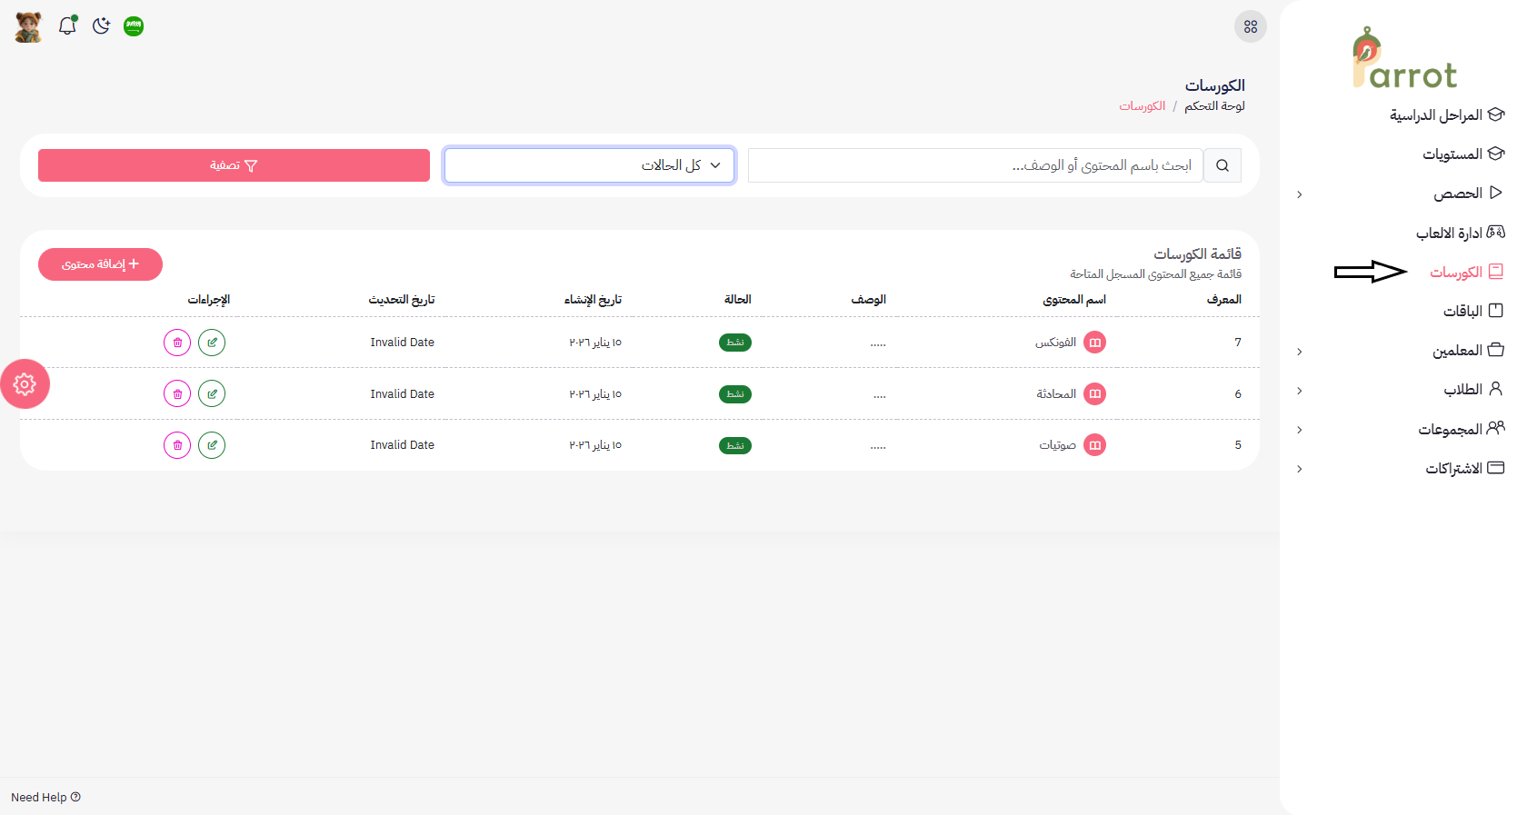Click the Saudi flag language icon

134,26
